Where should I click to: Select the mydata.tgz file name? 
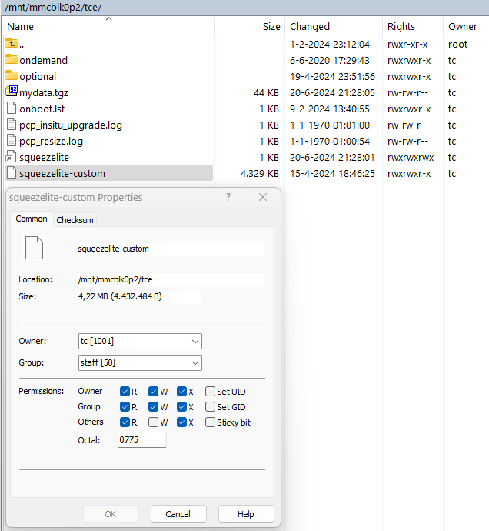tap(44, 93)
